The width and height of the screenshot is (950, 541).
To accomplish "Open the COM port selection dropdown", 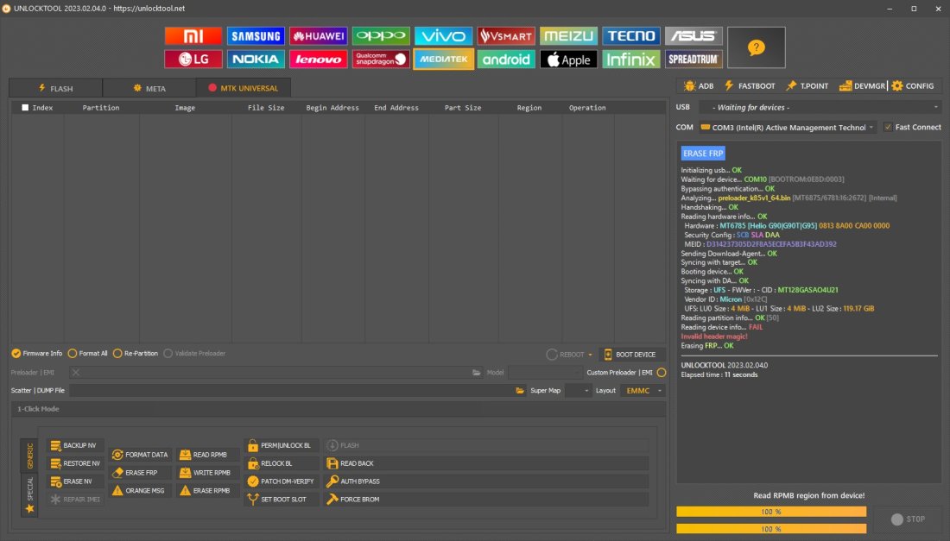I will [x=788, y=128].
